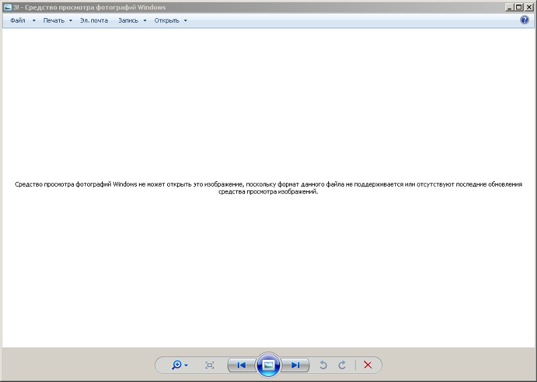Rotate image counterclockwise
The height and width of the screenshot is (382, 537).
click(323, 365)
